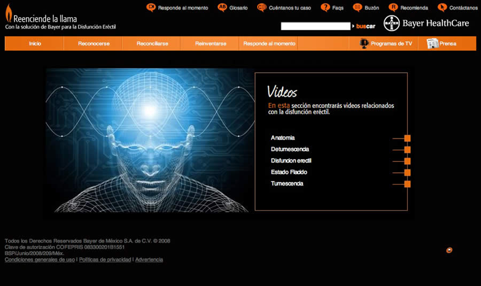Click the buscar search button
Viewport: 481px width, 286px height.
click(x=366, y=26)
